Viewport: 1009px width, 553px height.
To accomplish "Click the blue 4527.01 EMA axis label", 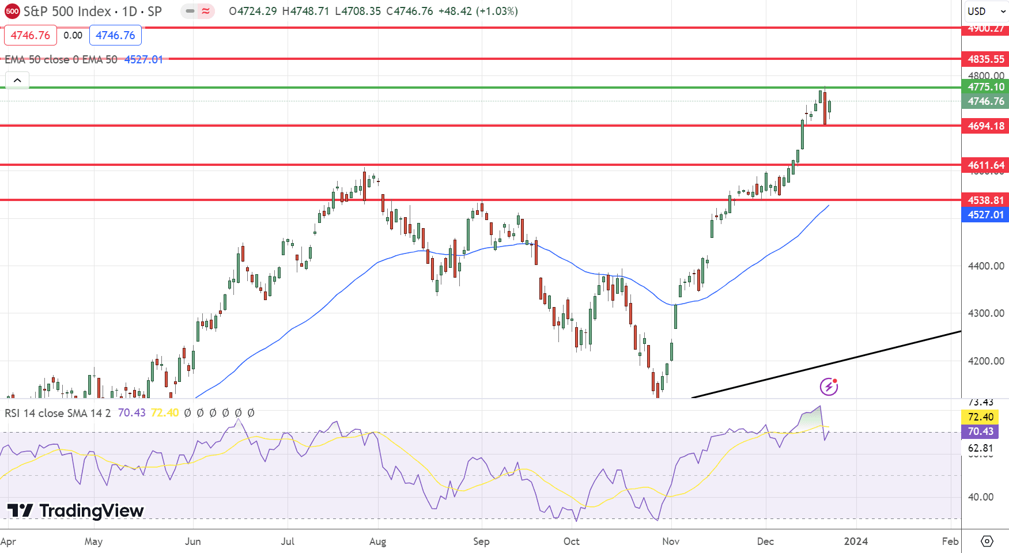I will pos(985,215).
